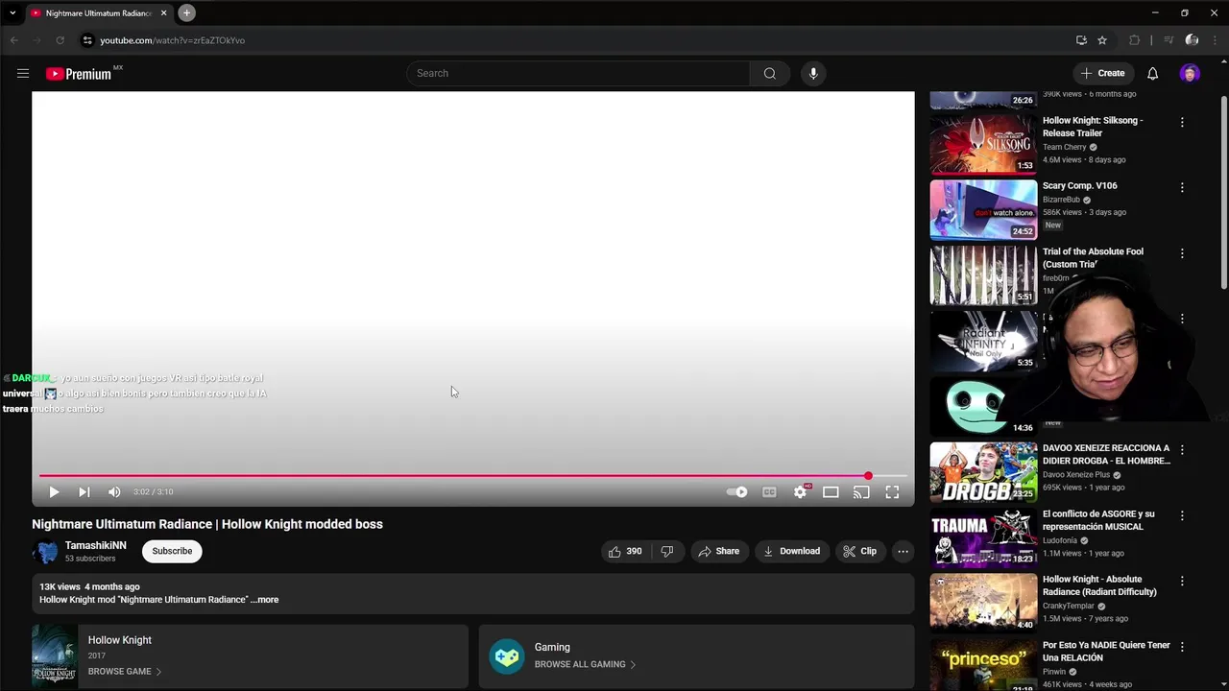Dislike the video with thumbs down
This screenshot has width=1229, height=691.
click(667, 551)
